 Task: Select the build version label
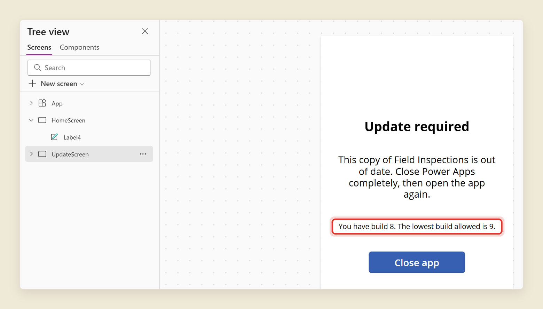[x=417, y=227]
